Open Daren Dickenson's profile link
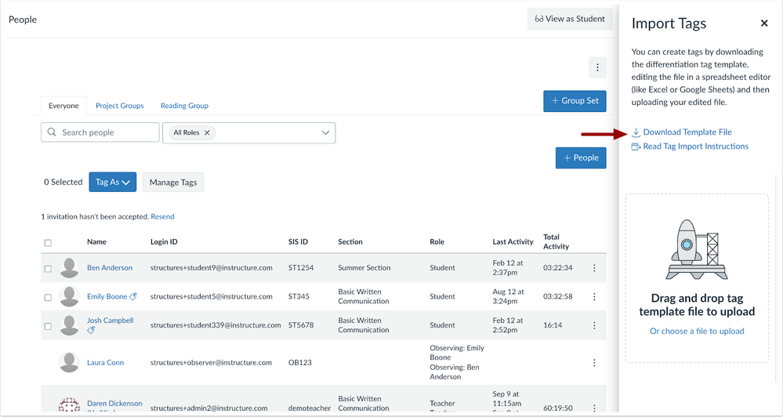Image resolution: width=783 pixels, height=417 pixels. coord(114,403)
